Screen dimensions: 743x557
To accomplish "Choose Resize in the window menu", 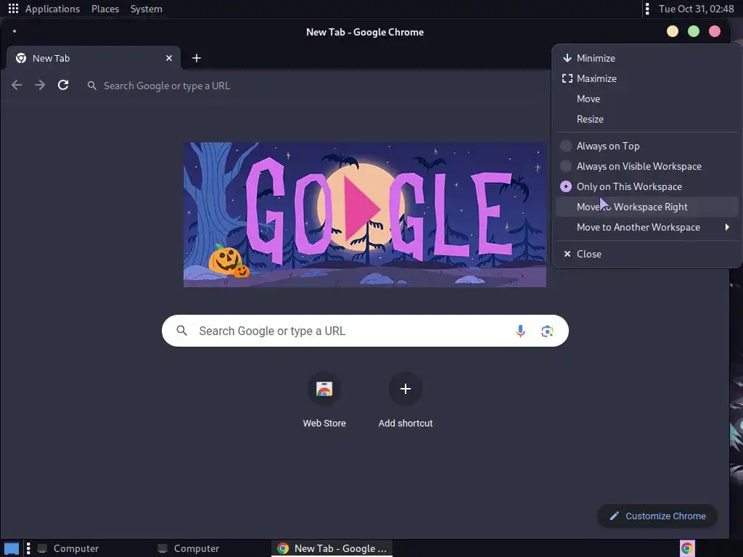I will [646, 120].
